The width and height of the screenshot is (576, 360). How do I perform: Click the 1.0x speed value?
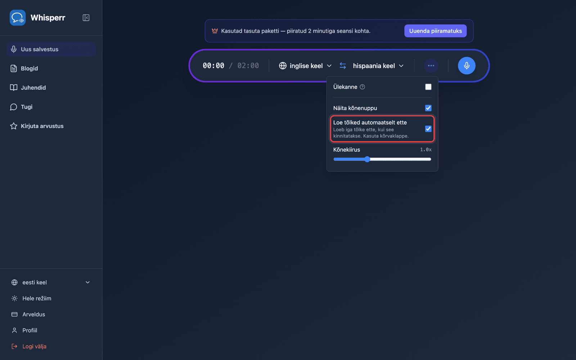click(426, 150)
